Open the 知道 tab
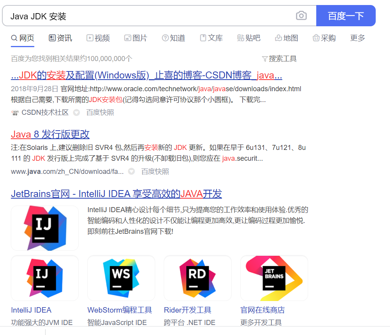390x335 pixels. point(174,38)
